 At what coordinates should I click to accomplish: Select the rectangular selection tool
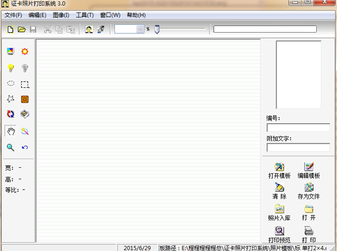point(25,84)
